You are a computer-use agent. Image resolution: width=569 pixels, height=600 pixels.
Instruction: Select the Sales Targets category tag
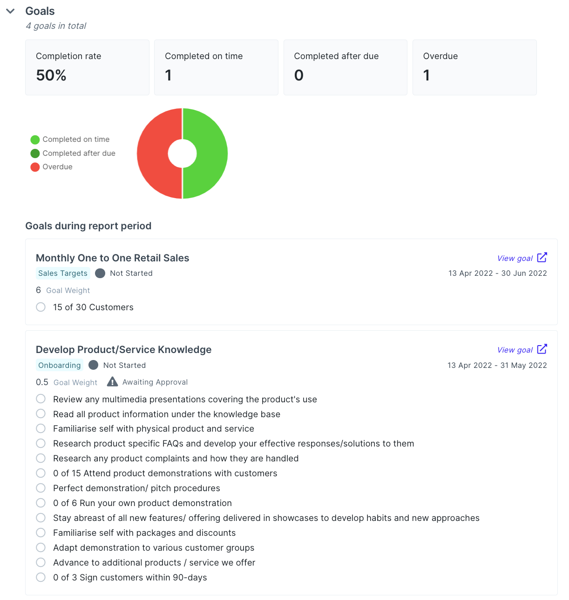(x=62, y=273)
